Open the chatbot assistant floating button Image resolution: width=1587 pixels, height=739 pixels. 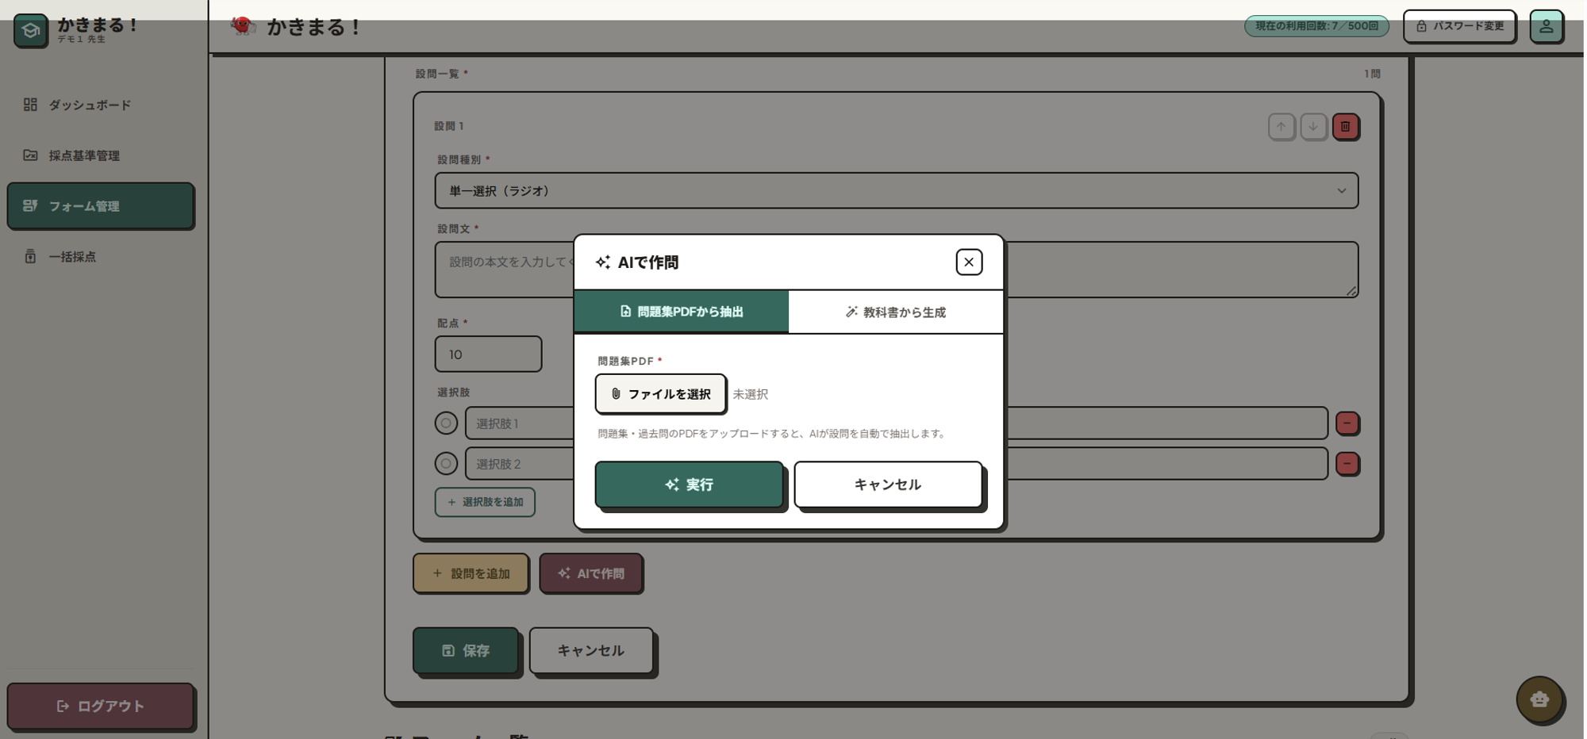[x=1539, y=699]
